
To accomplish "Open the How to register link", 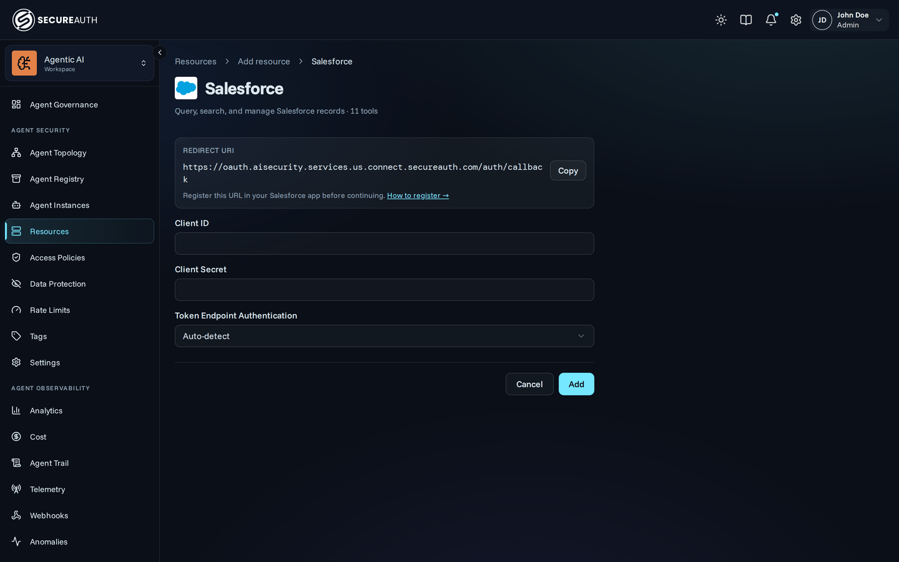I will (x=418, y=195).
